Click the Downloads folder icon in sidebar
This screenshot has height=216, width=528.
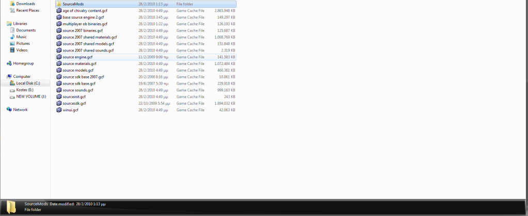(12, 4)
